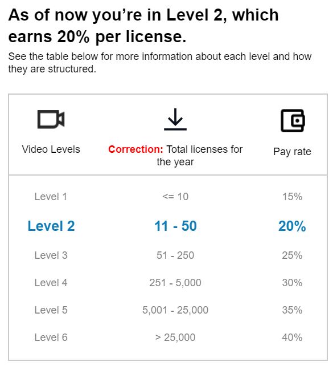The width and height of the screenshot is (333, 370).
Task: Click the video camera icon
Action: (51, 119)
